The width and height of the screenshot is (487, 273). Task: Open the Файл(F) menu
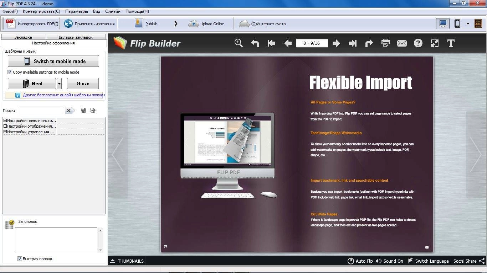(x=10, y=11)
